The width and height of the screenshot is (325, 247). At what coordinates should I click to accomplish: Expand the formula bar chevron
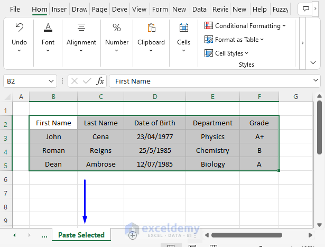pyautogui.click(x=316, y=81)
